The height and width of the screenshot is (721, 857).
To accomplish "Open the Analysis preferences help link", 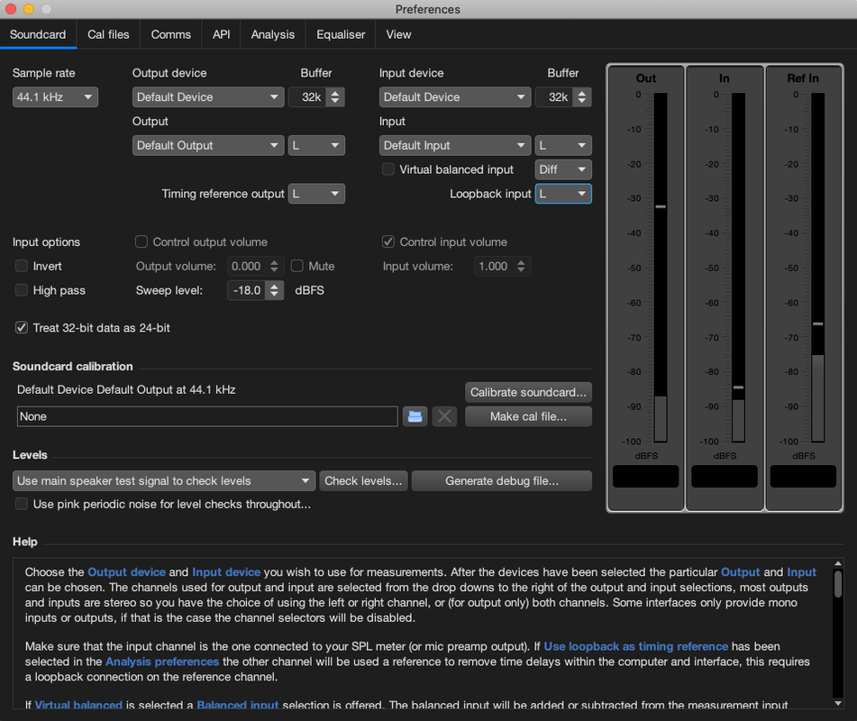I will pyautogui.click(x=162, y=662).
